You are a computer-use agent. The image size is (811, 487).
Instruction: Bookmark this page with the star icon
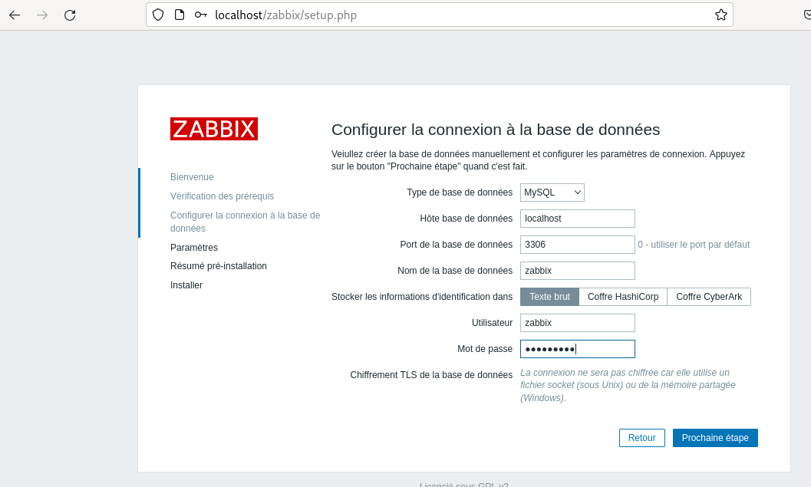click(720, 15)
